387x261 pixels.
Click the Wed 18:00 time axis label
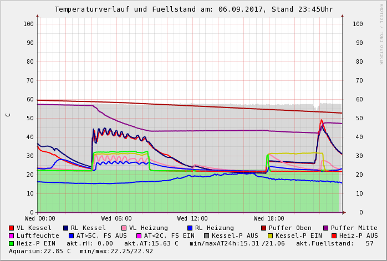click(x=269, y=219)
